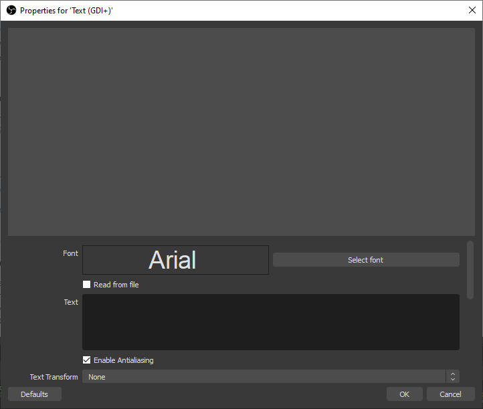Click the Font label
Viewport: 483px width, 409px height.
(70, 253)
